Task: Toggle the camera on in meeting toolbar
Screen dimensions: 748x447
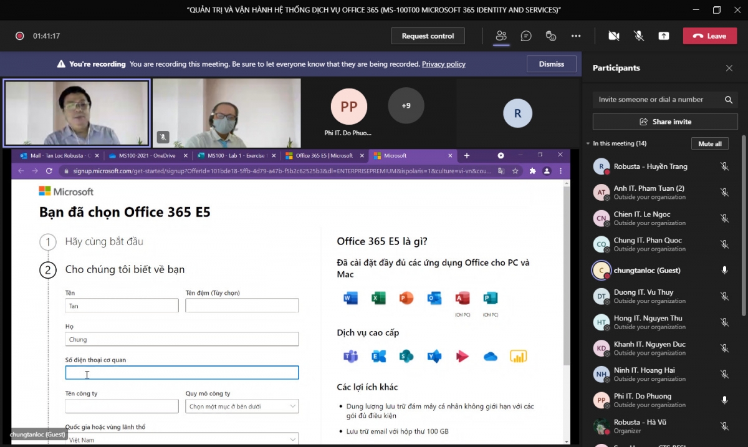Action: click(x=614, y=36)
